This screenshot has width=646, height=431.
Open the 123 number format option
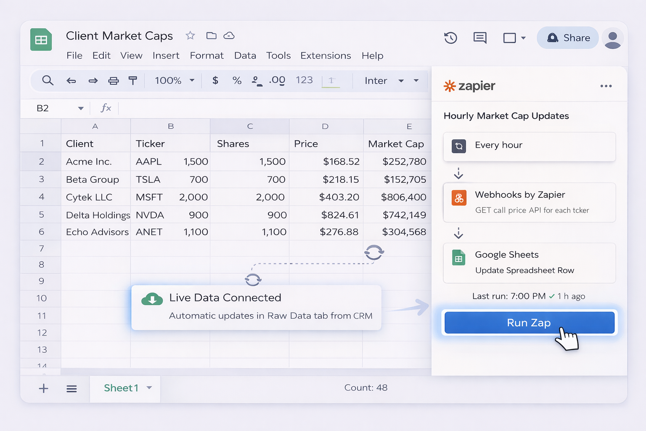pos(304,80)
